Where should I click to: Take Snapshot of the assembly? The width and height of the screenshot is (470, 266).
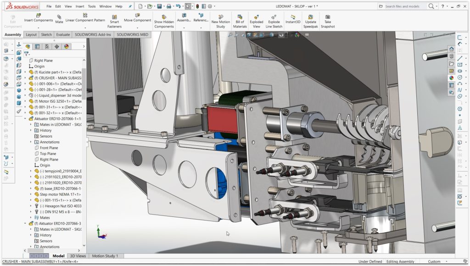pyautogui.click(x=328, y=21)
